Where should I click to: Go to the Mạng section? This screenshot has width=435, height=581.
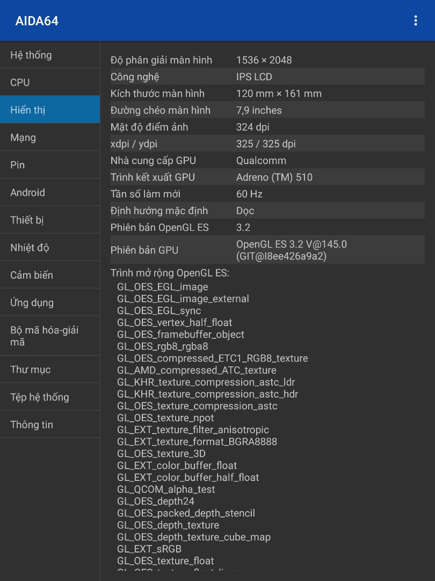pyautogui.click(x=50, y=137)
